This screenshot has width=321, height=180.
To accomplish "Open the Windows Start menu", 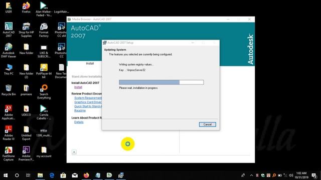I will pos(6,175).
